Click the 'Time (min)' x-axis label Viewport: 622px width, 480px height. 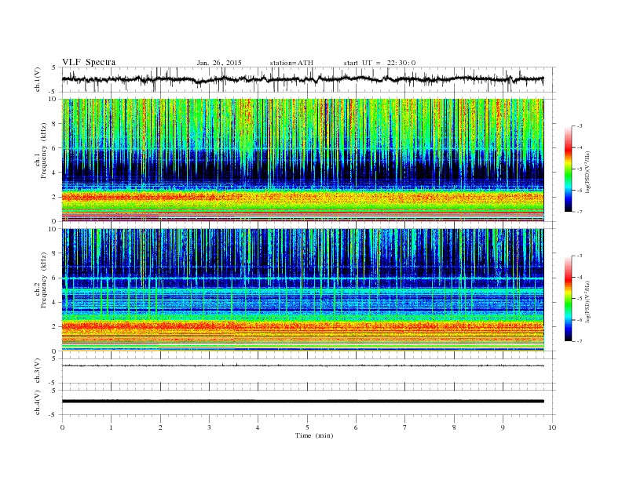(314, 435)
